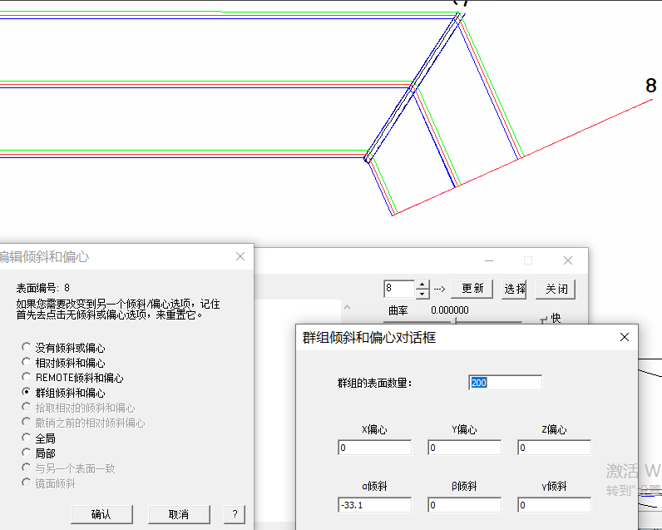Image resolution: width=662 pixels, height=530 pixels.
Task: Decrease the surface number with down arrow
Action: click(422, 293)
